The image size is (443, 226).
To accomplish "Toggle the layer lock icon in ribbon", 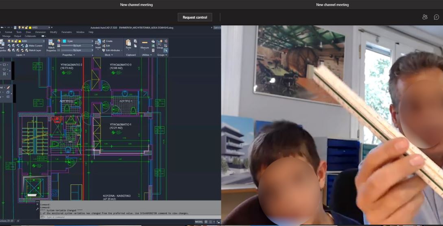I will click(16, 41).
